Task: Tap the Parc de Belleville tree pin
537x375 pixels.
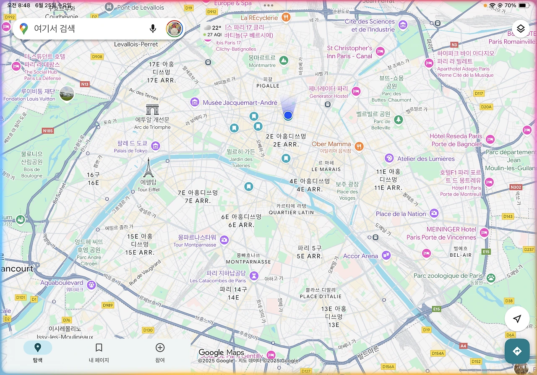Action: click(399, 120)
